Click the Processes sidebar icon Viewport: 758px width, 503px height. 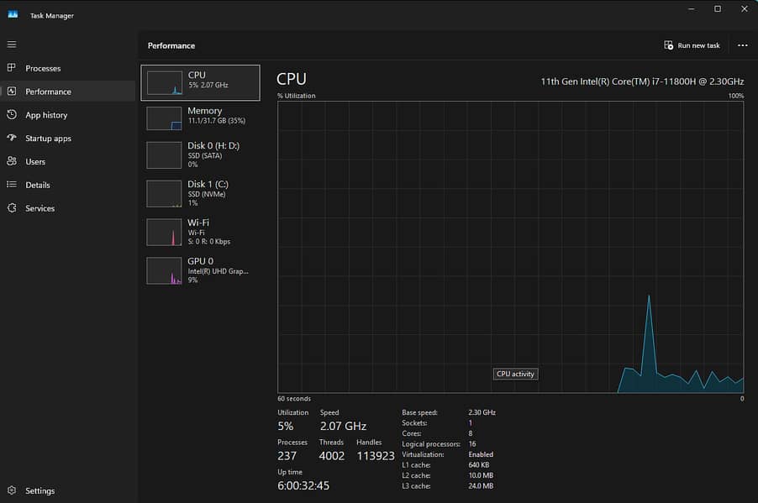(x=12, y=68)
